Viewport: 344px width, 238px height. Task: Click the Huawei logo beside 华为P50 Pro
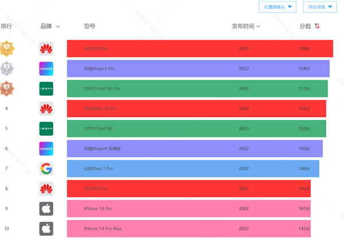pyautogui.click(x=46, y=189)
